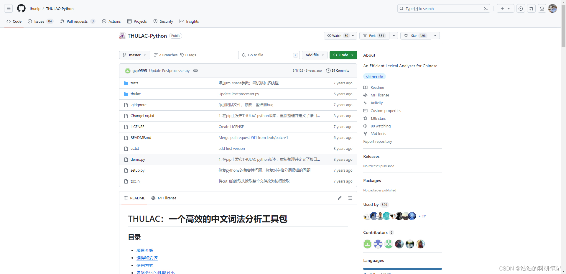Edit README with pencil icon

pyautogui.click(x=340, y=198)
